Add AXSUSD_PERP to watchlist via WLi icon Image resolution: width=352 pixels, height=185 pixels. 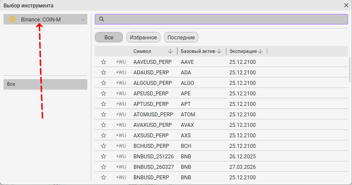point(121,135)
